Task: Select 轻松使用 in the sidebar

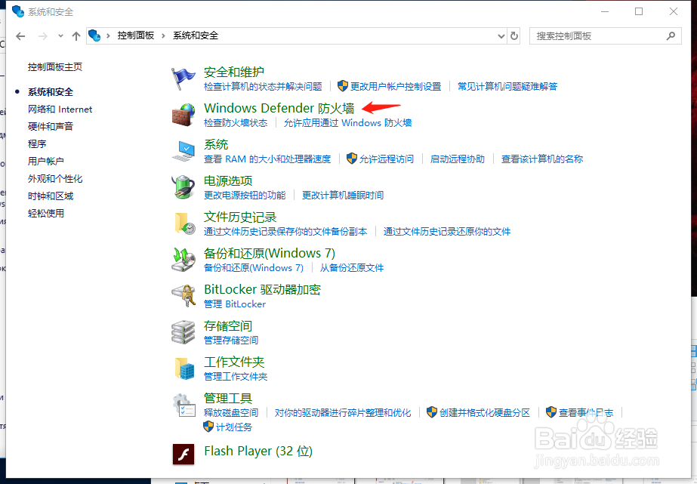Action: [x=46, y=214]
